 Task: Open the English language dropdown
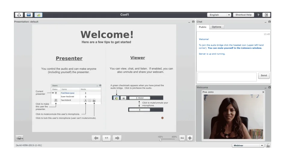click(219, 15)
